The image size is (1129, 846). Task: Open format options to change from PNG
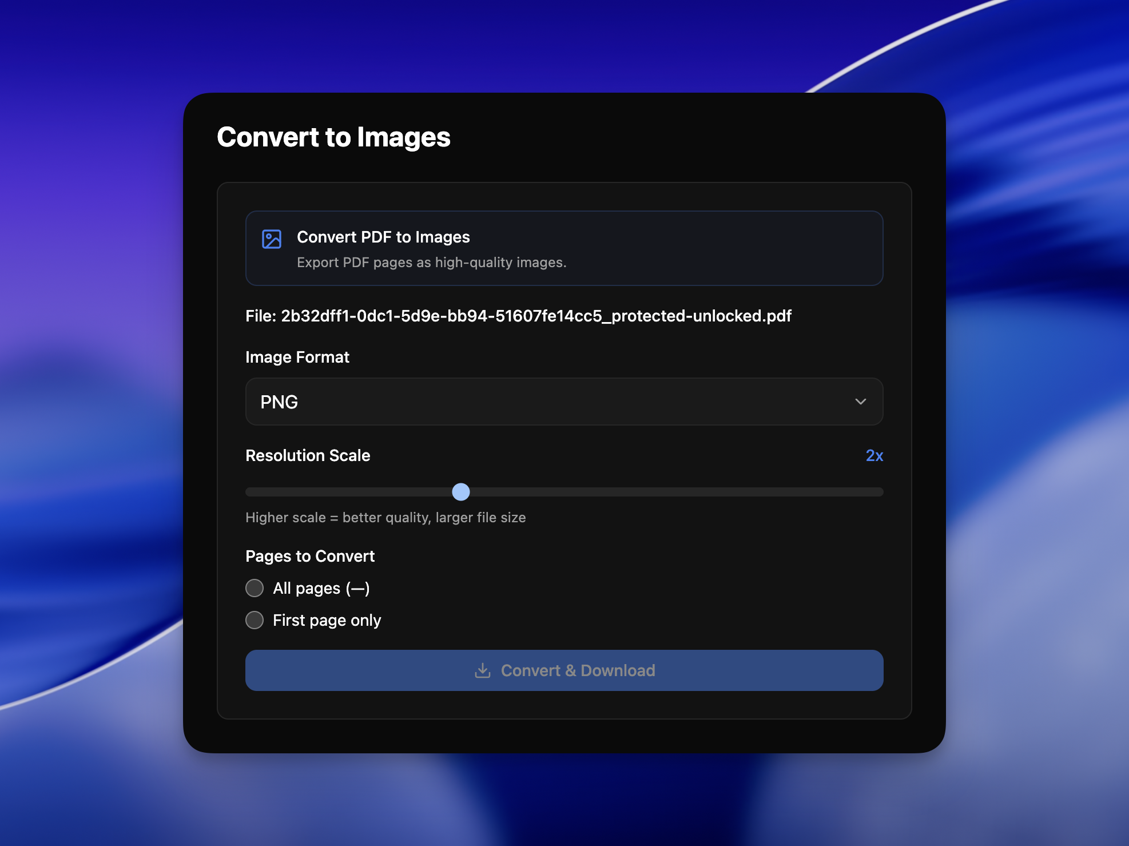tap(564, 402)
